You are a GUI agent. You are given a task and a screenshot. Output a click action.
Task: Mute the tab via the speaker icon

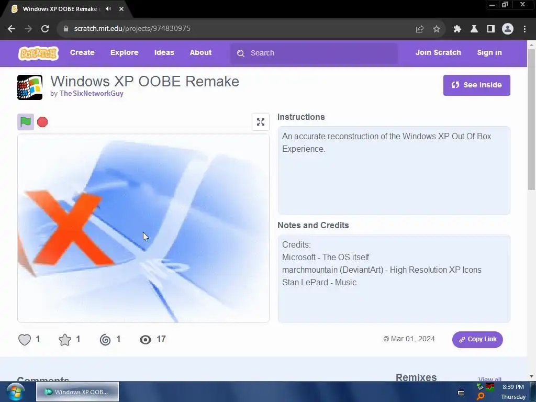point(108,9)
